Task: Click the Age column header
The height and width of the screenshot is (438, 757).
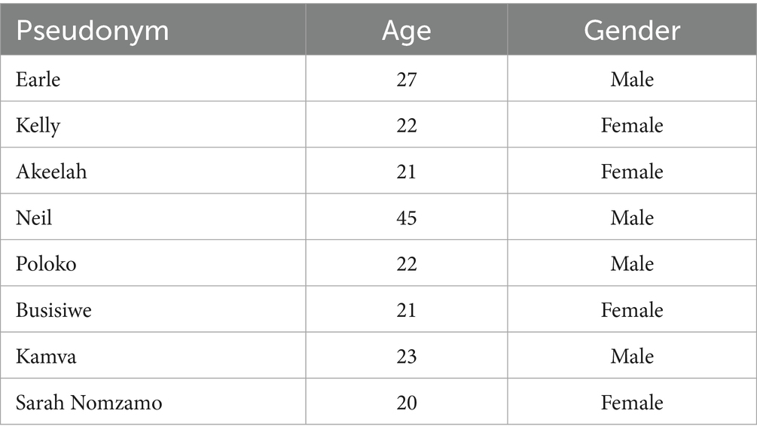Action: coord(407,31)
